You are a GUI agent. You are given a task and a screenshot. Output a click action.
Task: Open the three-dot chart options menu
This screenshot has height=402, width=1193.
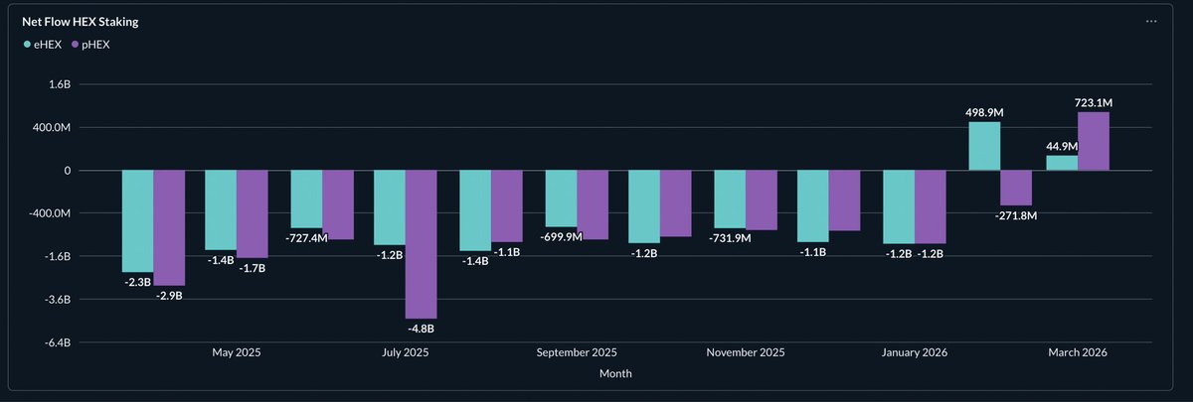point(1150,21)
